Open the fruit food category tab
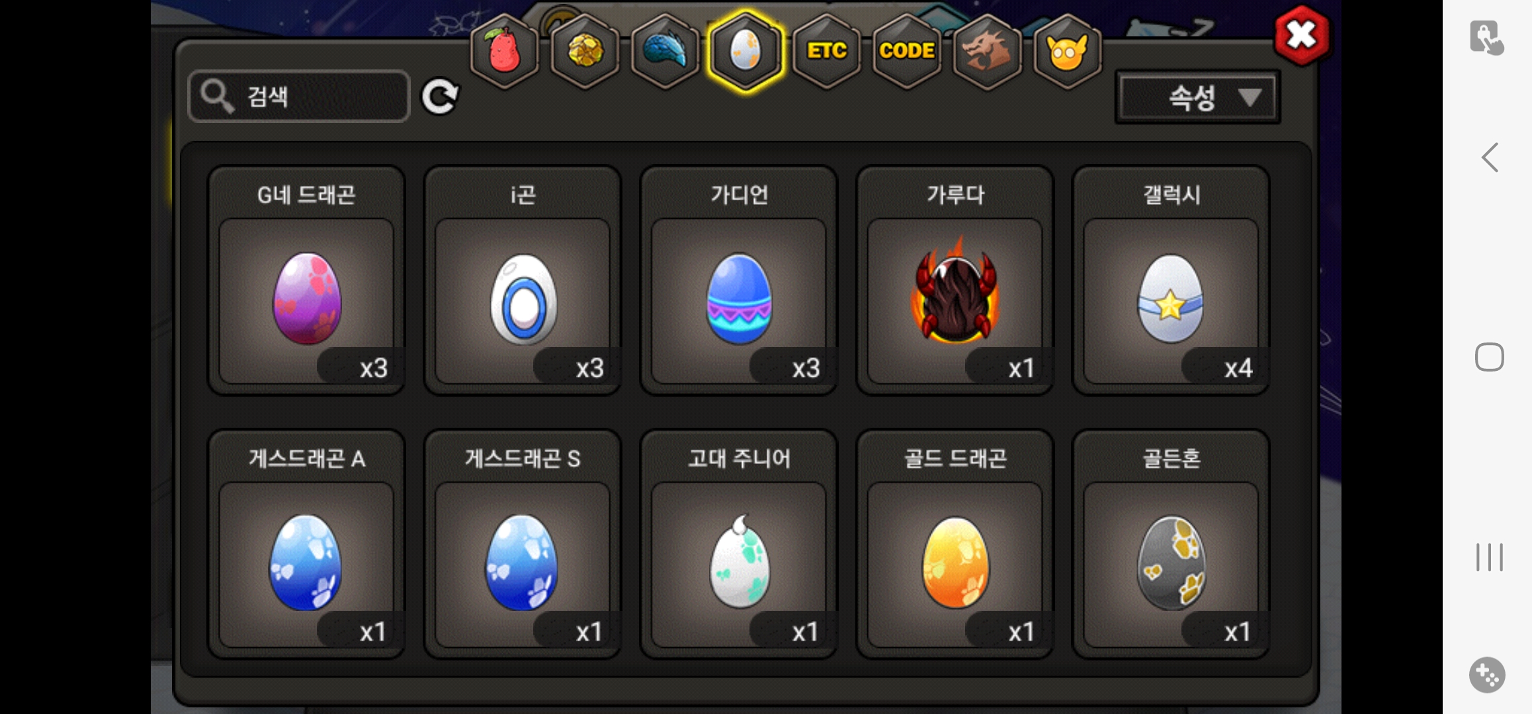Image resolution: width=1532 pixels, height=714 pixels. (x=504, y=52)
